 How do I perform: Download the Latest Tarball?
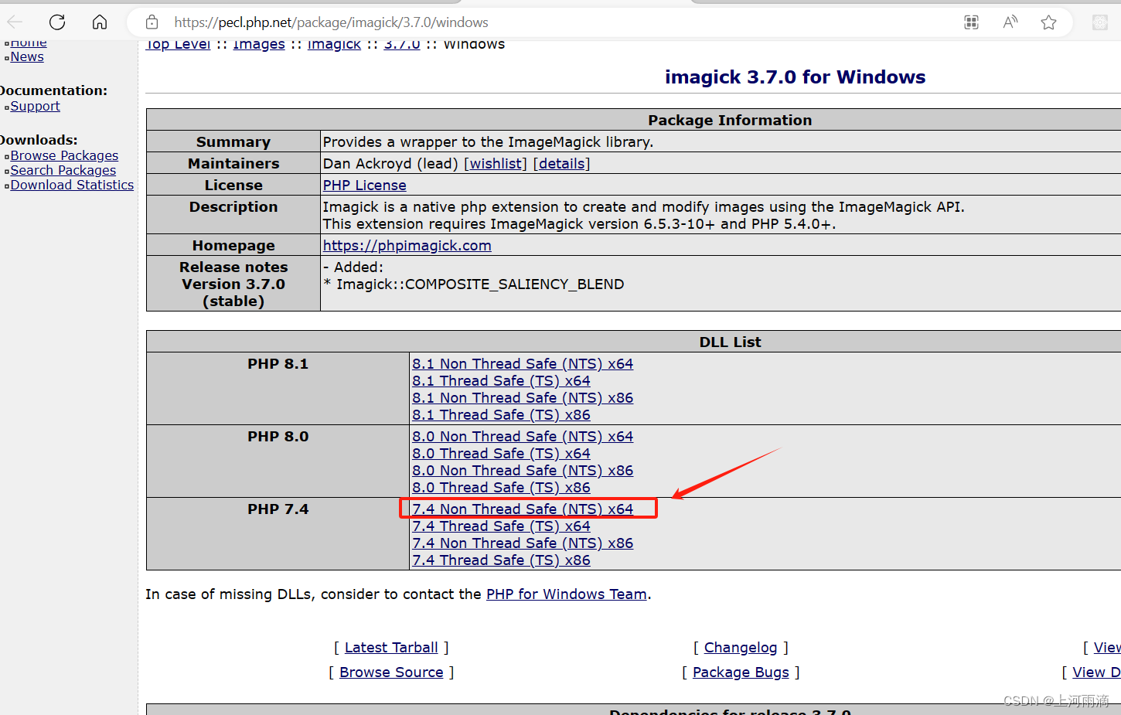coord(391,647)
